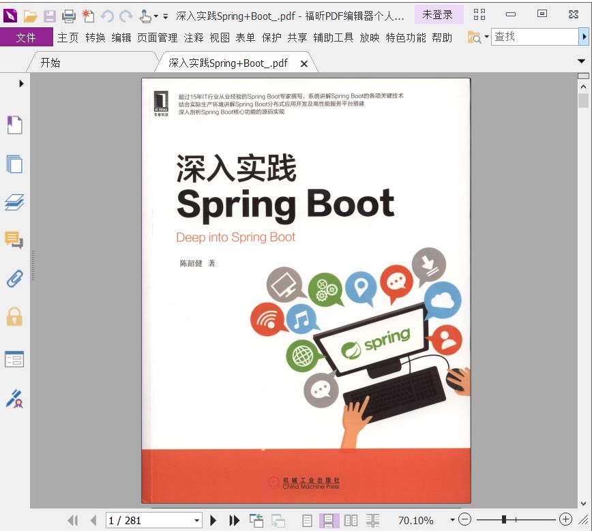Open the page number dropdown

click(197, 520)
